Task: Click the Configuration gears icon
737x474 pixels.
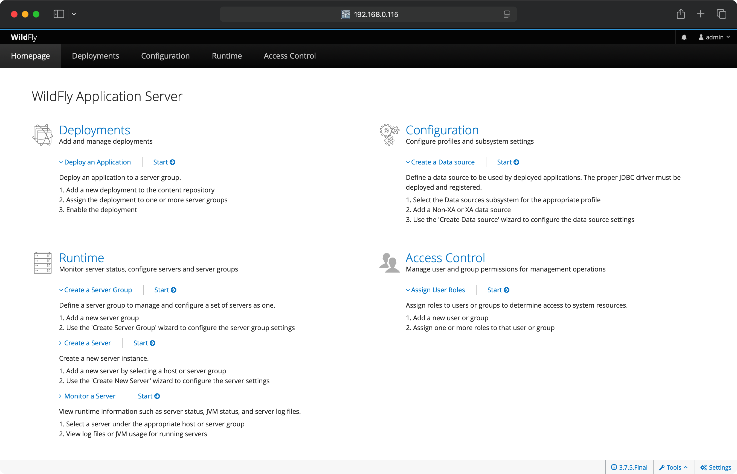Action: click(x=389, y=135)
